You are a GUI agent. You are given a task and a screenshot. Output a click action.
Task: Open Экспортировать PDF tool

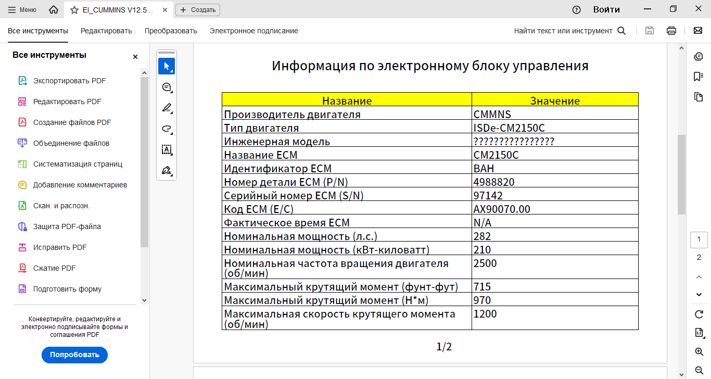(x=69, y=81)
